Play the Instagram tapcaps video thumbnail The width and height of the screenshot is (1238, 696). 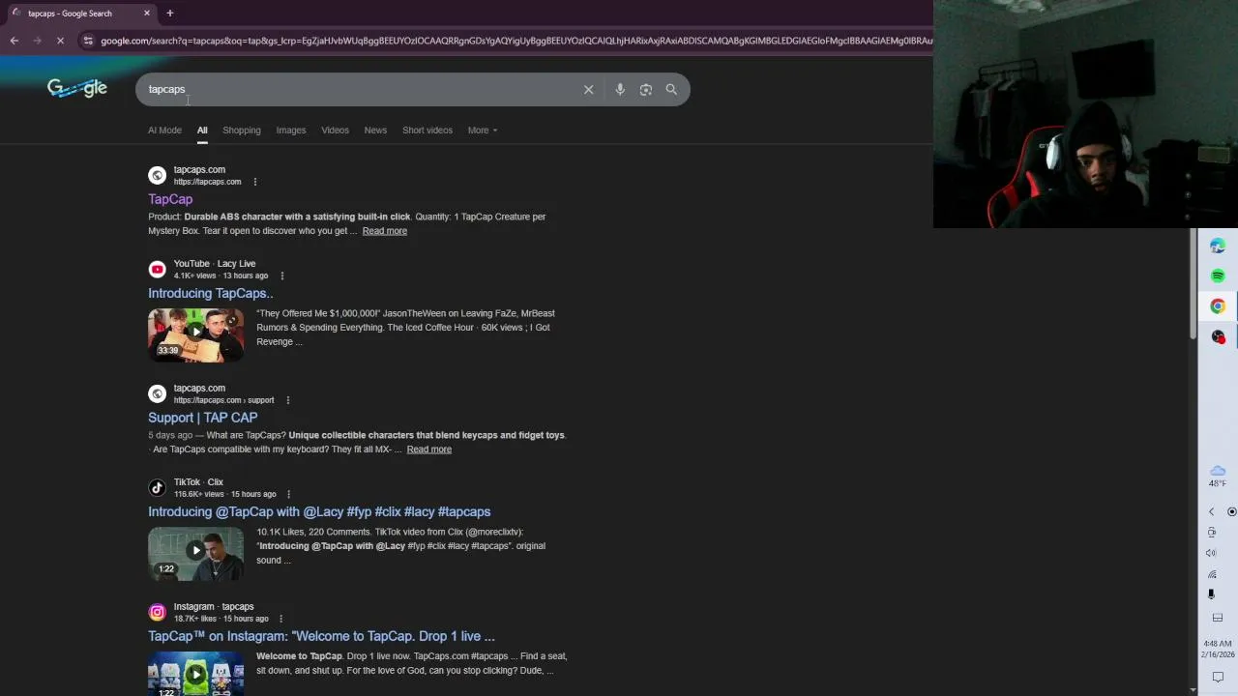tap(196, 674)
